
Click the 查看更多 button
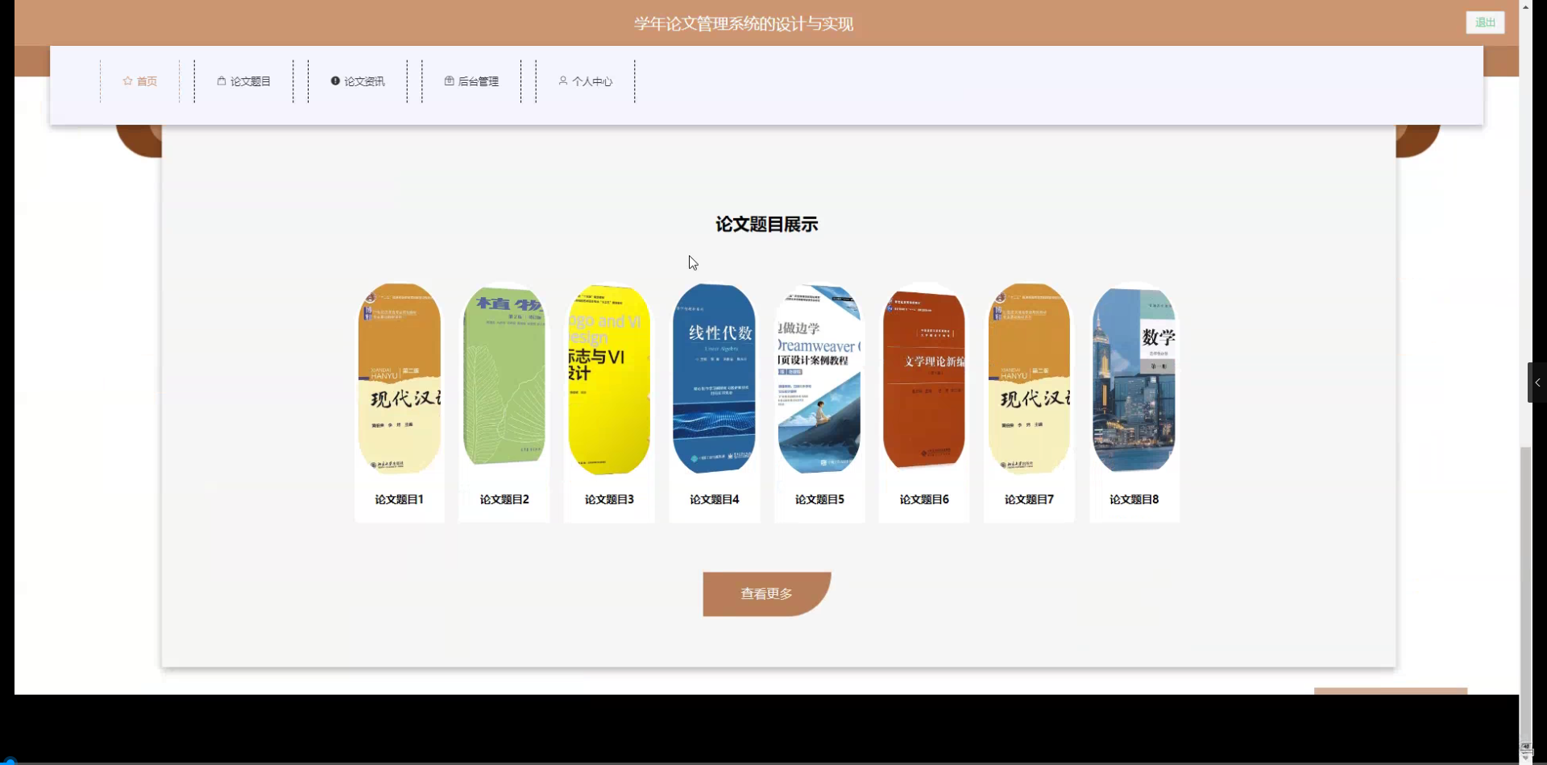tap(767, 594)
